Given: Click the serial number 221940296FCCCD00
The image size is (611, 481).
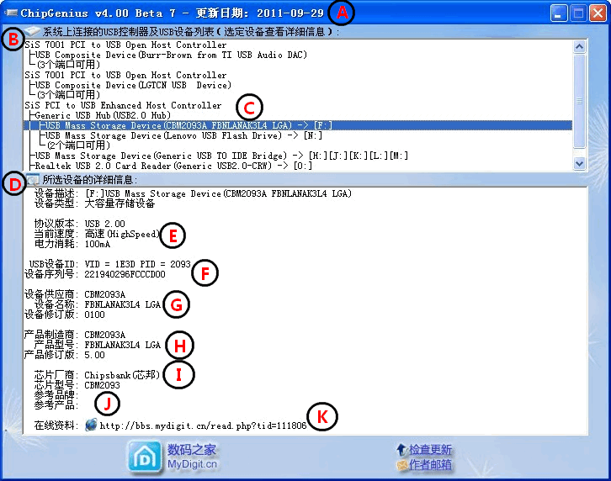Looking at the screenshot, I should pyautogui.click(x=125, y=275).
